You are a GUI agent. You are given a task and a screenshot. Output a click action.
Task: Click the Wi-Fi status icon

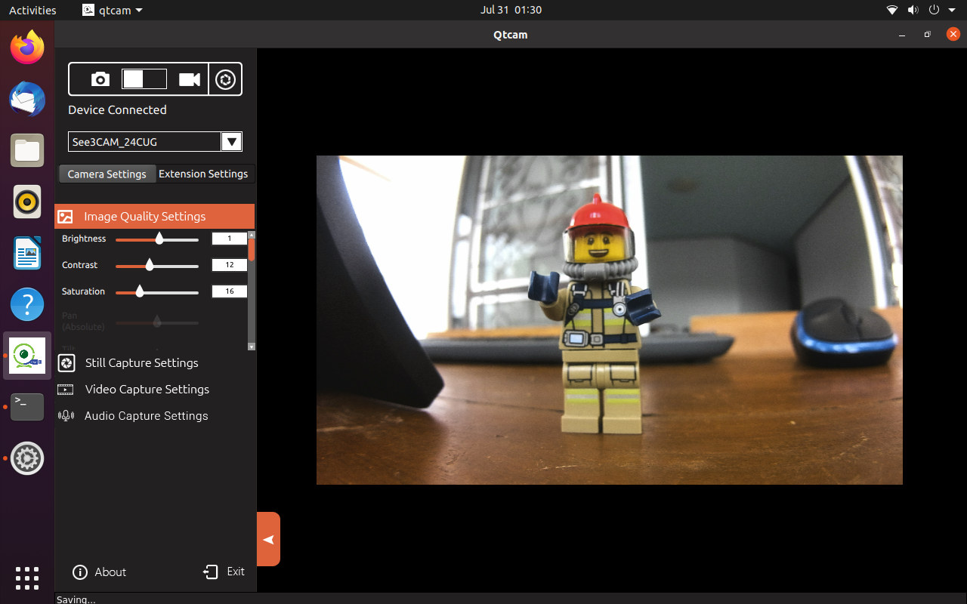[x=892, y=10]
